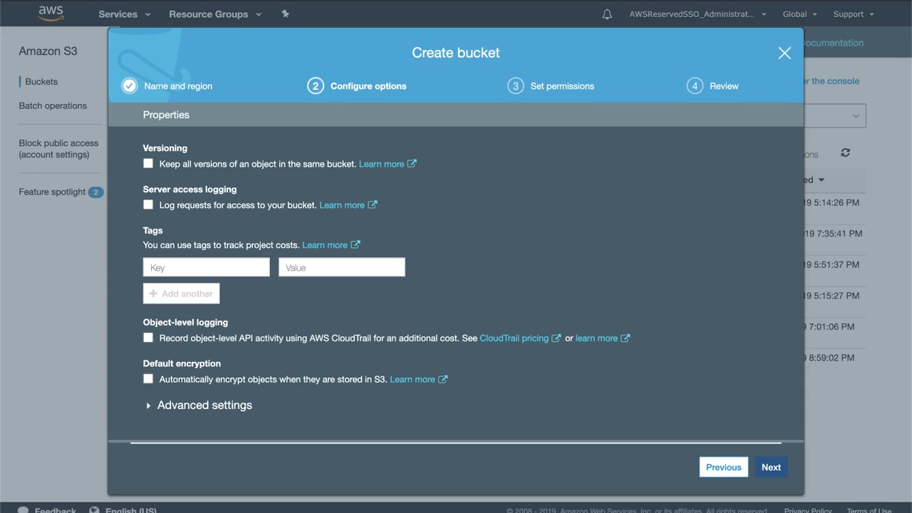Viewport: 912px width, 513px height.
Task: Open Tags Learn more link
Action: coord(325,245)
